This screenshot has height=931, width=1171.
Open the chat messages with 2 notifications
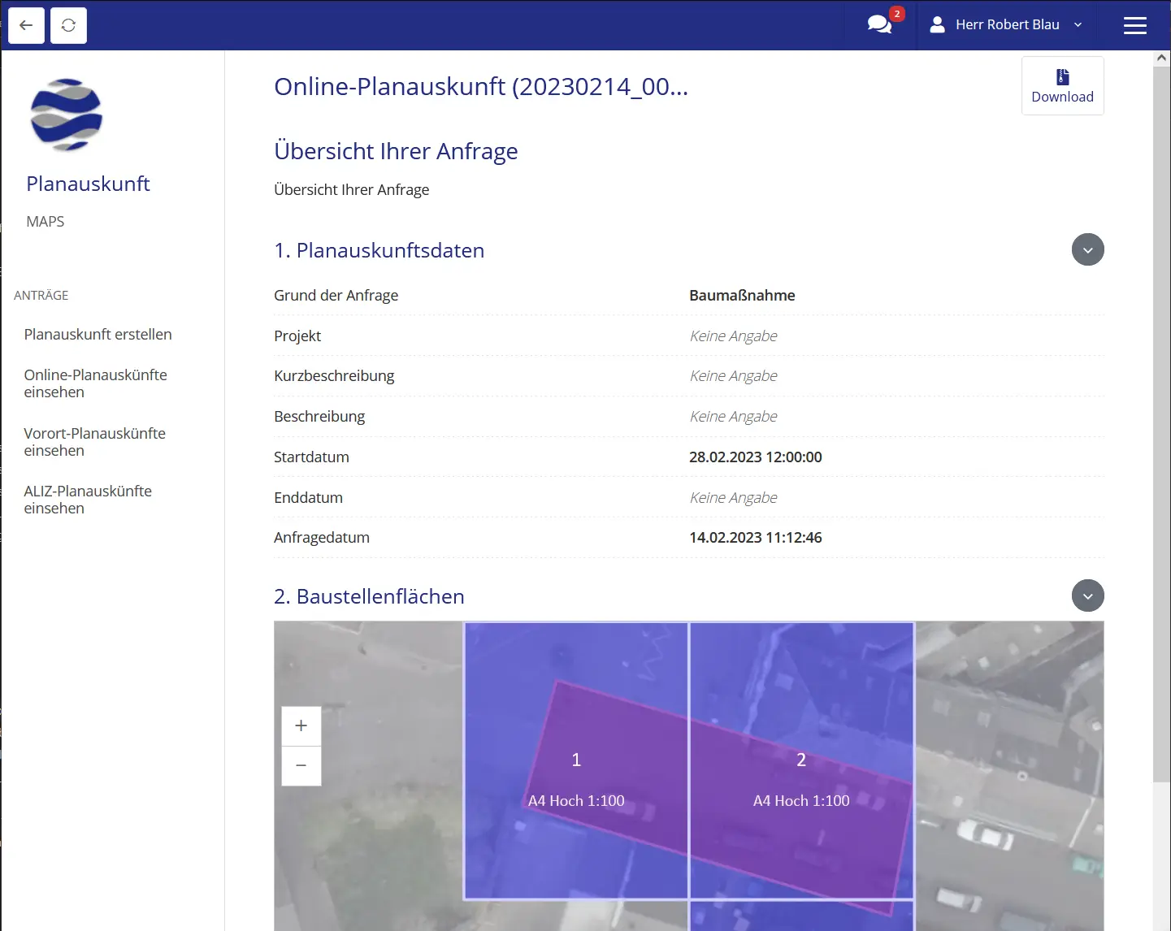point(880,24)
